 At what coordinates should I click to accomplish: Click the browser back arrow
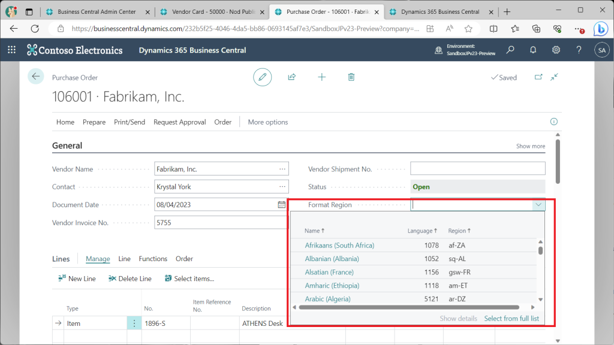14,29
